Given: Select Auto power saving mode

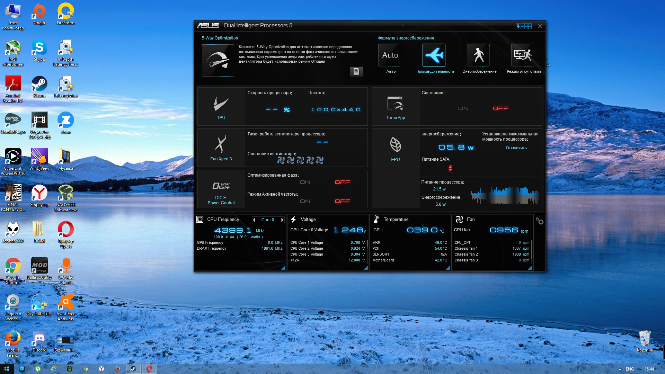Looking at the screenshot, I should pos(390,55).
